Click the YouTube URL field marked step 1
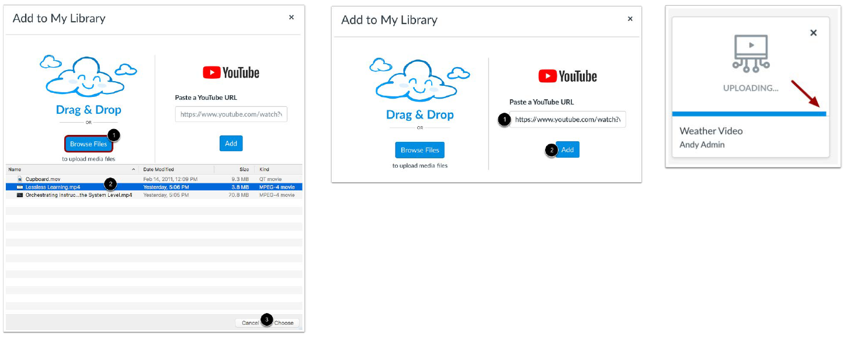The image size is (850, 337). tap(567, 120)
